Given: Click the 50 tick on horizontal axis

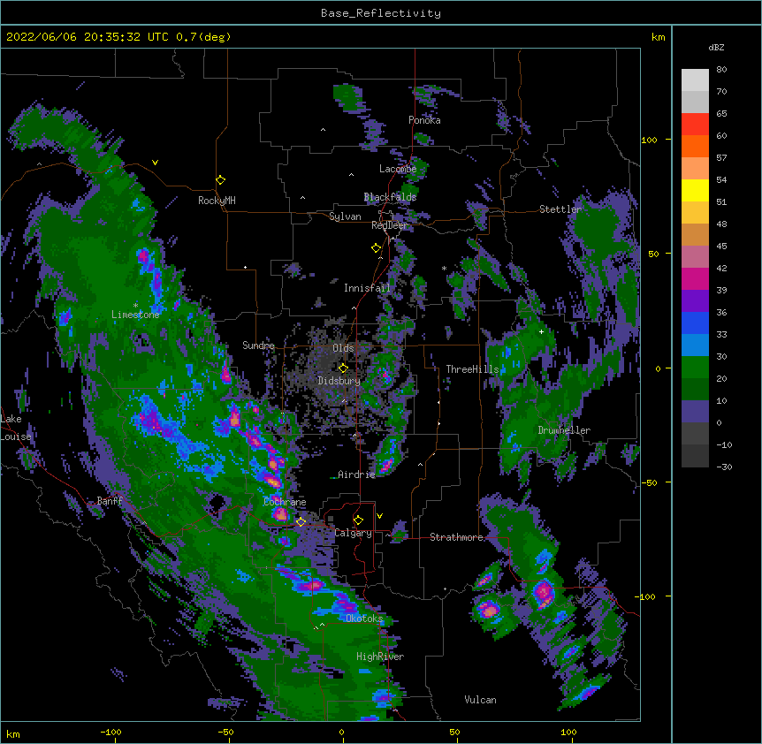Looking at the screenshot, I should [x=454, y=733].
